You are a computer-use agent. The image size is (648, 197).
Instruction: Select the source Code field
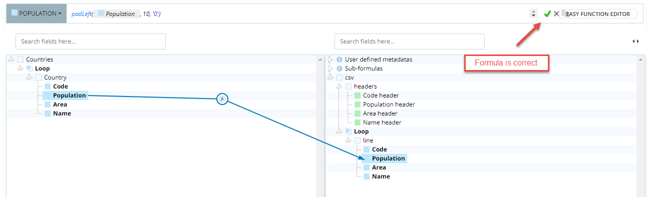pyautogui.click(x=61, y=86)
